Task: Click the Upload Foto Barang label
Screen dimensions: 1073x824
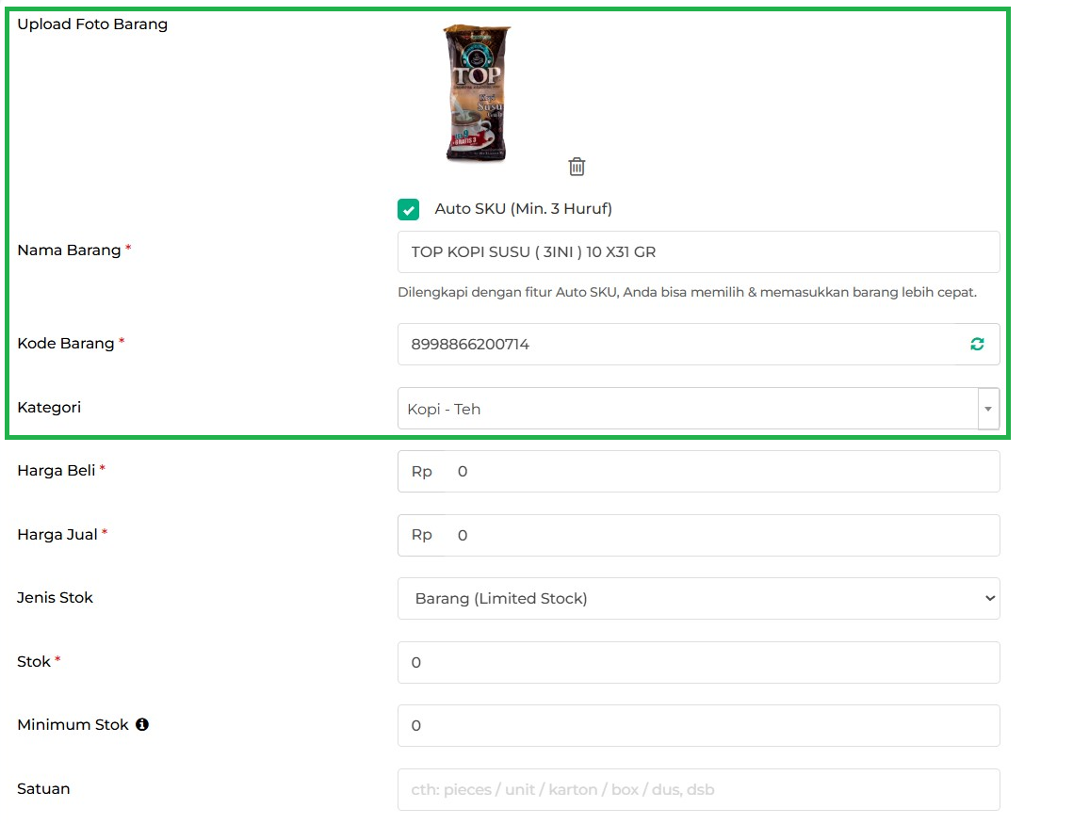Action: (x=92, y=24)
